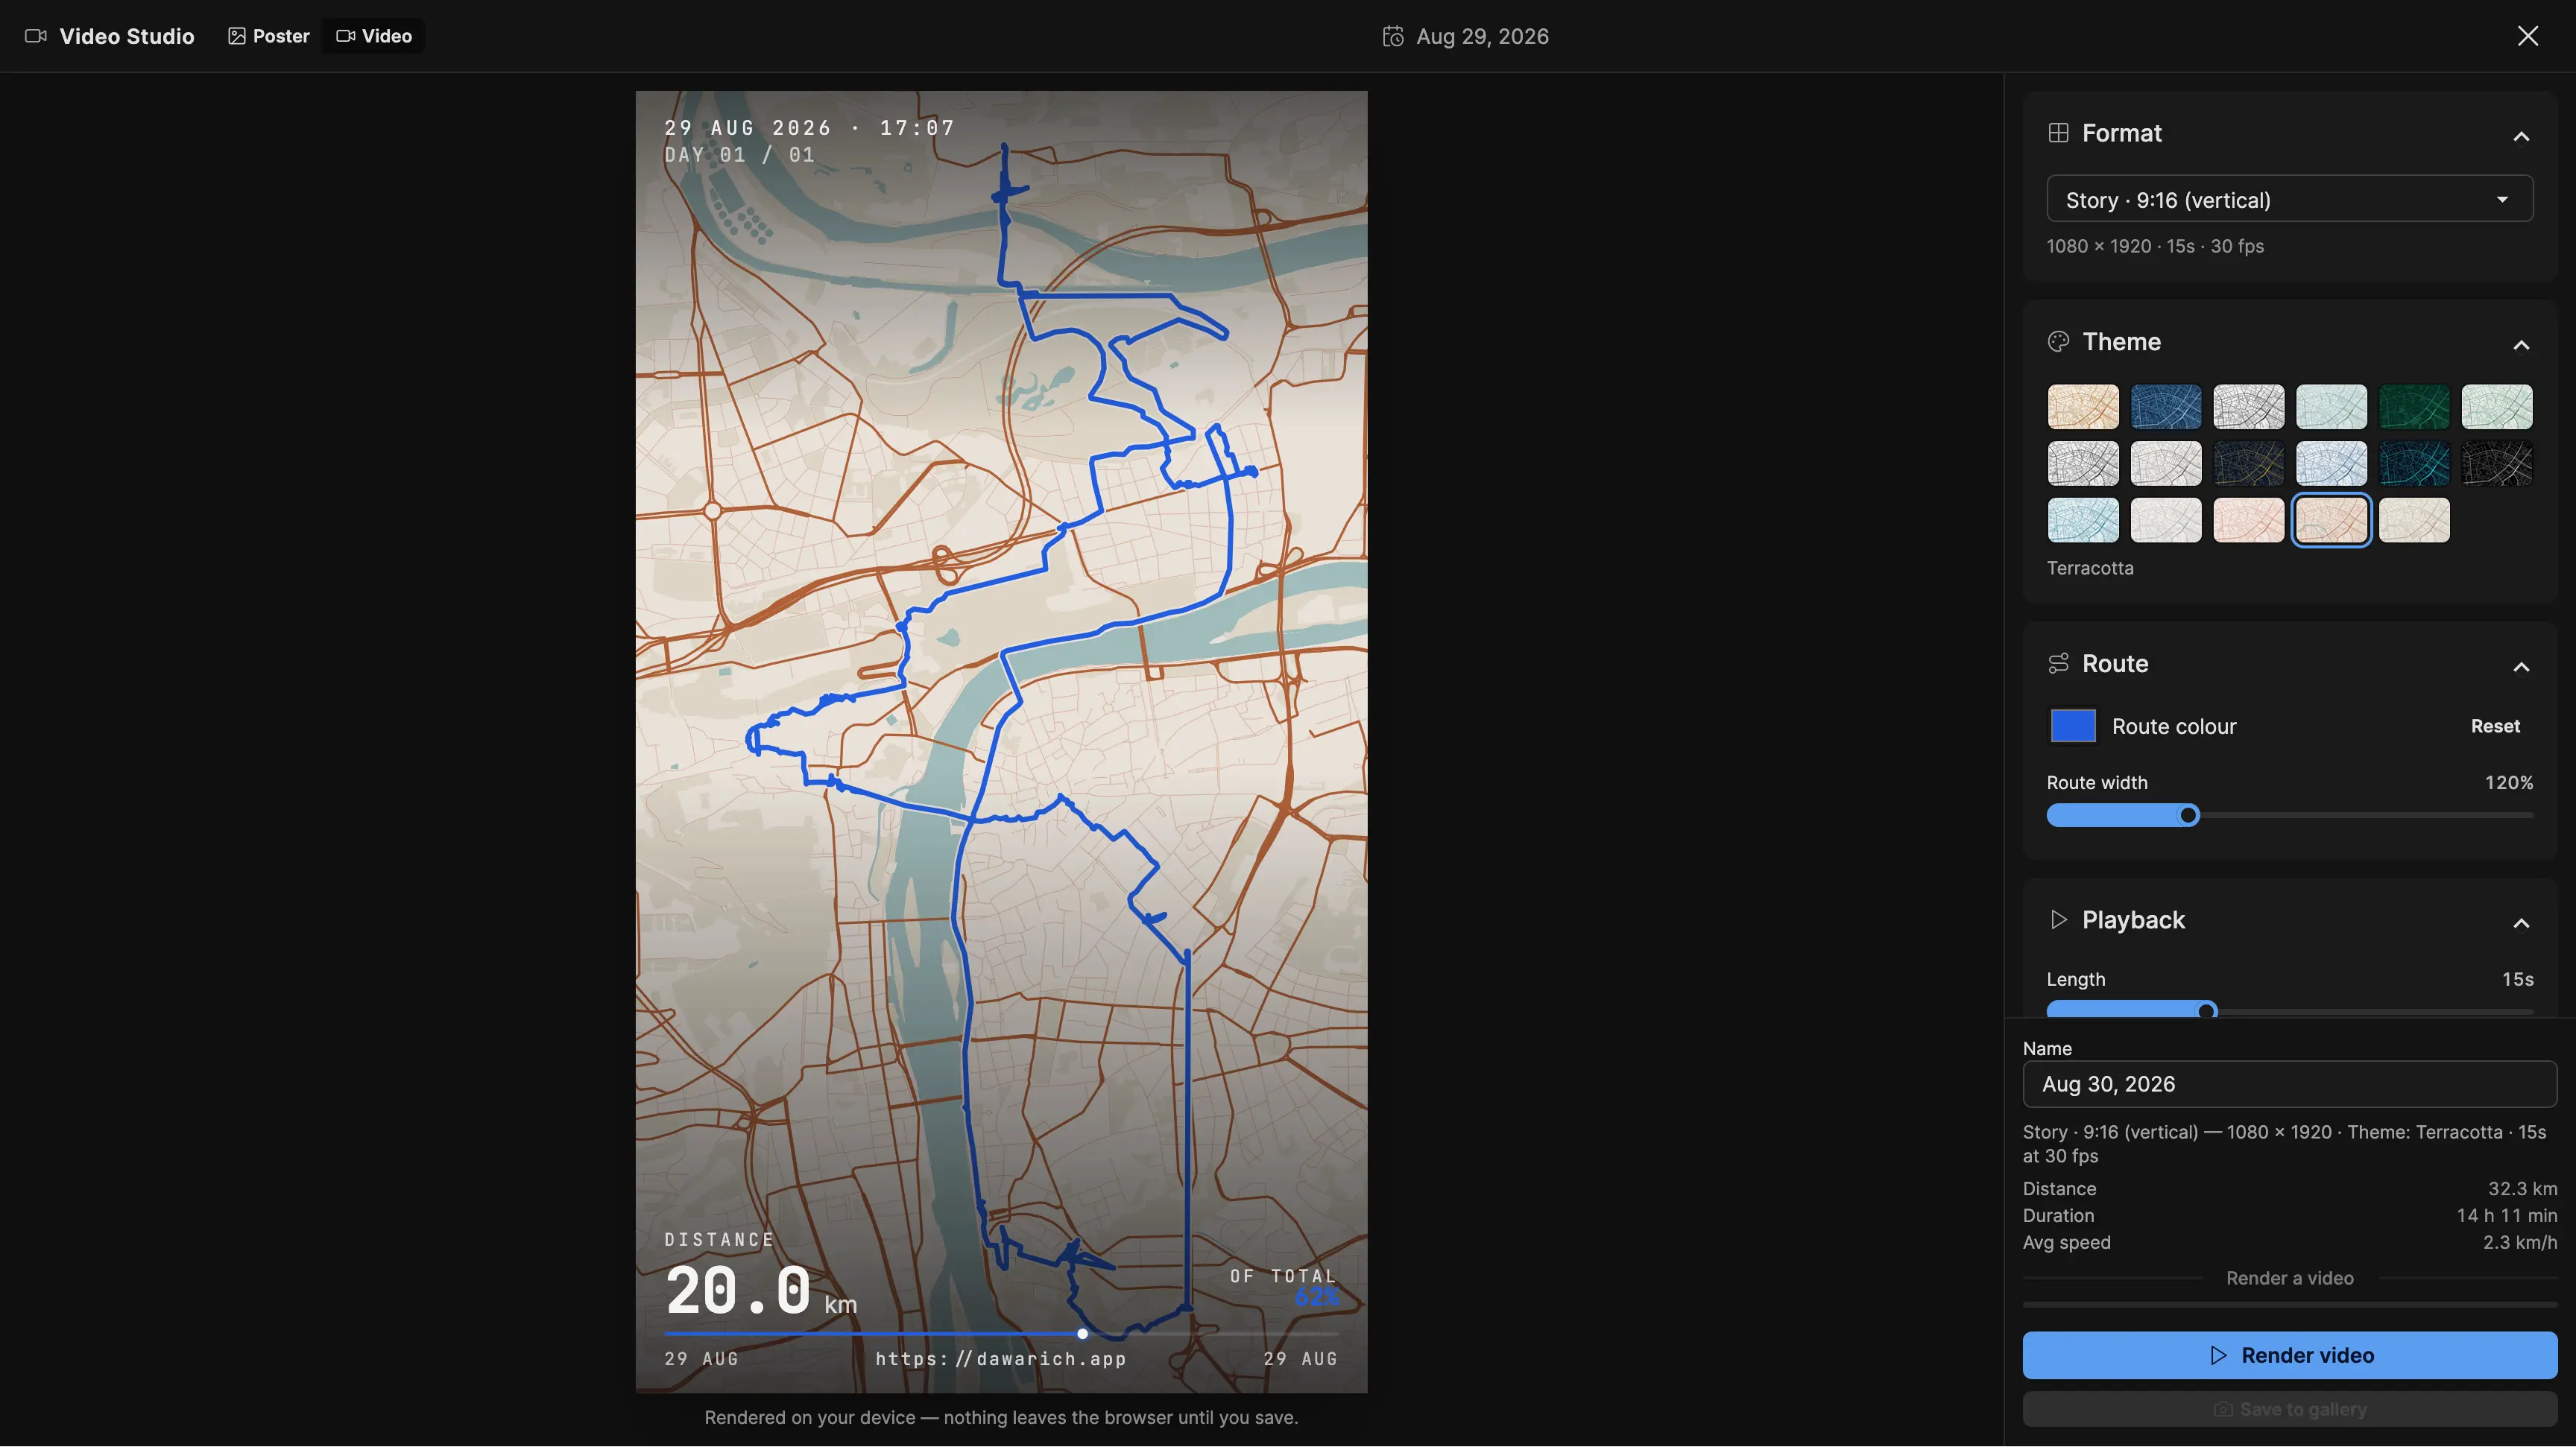Viewport: 2576px width, 1447px height.
Task: Open the blue route colour swatch
Action: coord(2073,726)
